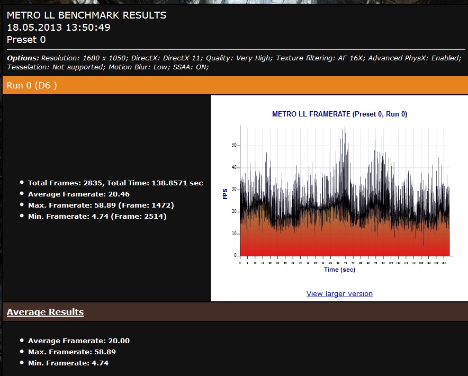Select Average Framerate: 20.00 line

coord(79,341)
